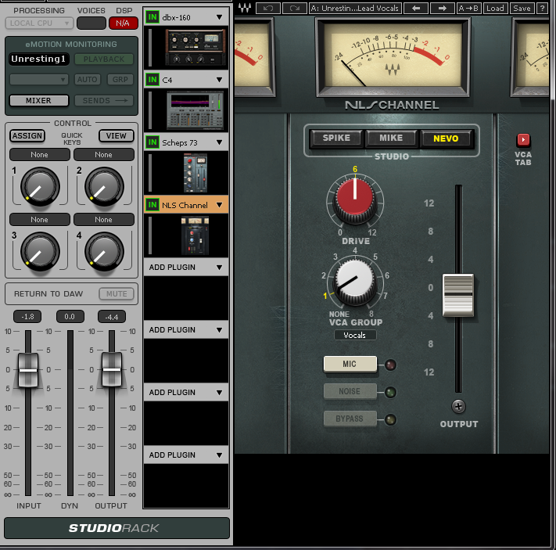Image resolution: width=556 pixels, height=550 pixels.
Task: Click the Unresting1 monitoring button
Action: click(x=38, y=59)
